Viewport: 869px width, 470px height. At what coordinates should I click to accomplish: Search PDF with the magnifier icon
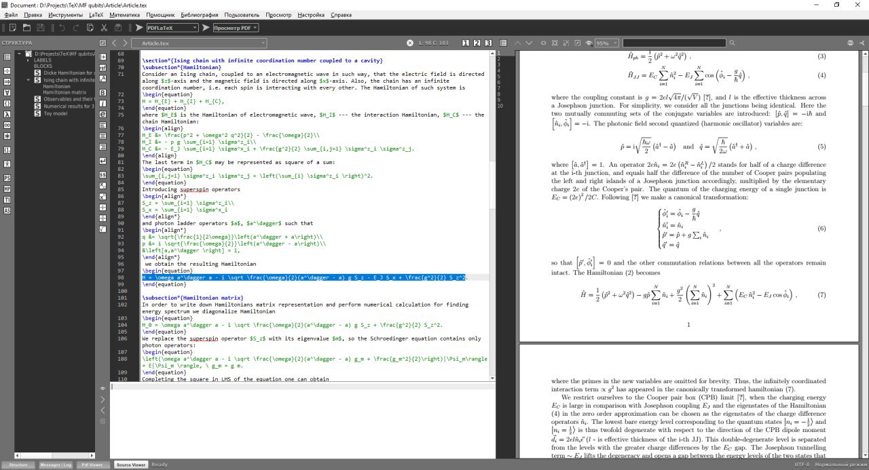point(732,43)
